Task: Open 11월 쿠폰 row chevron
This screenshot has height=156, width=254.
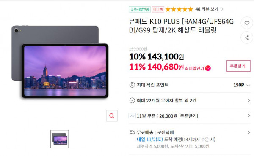Action: pos(249,116)
